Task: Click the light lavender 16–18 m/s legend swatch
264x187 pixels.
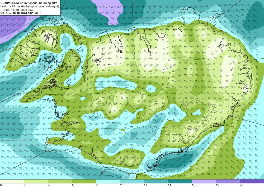Action: click(204, 181)
